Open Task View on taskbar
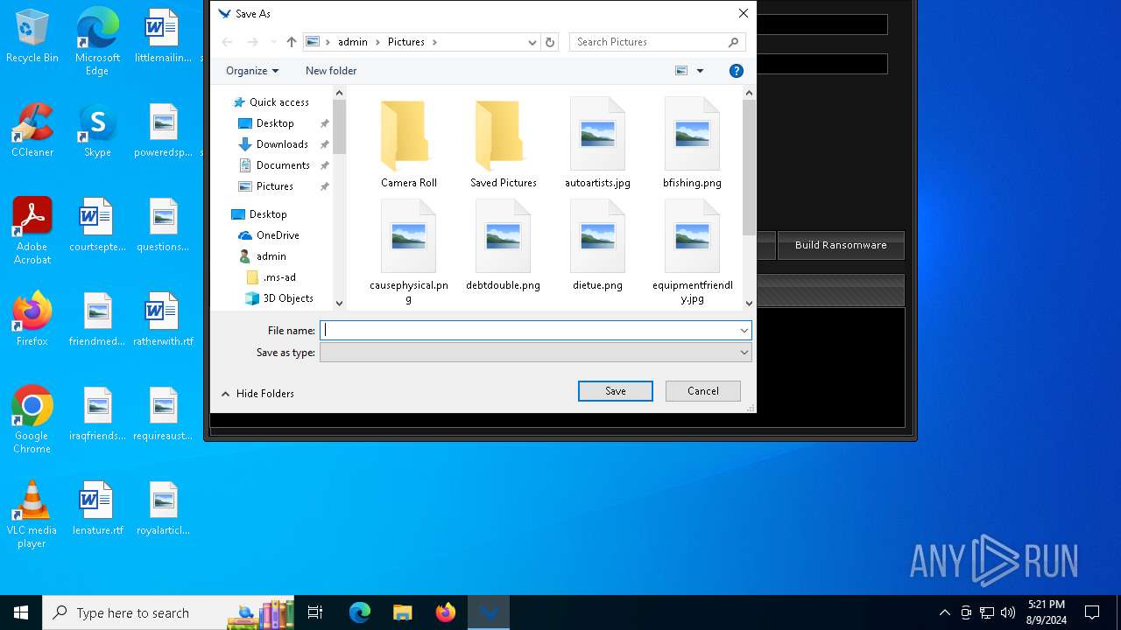The image size is (1121, 630). pos(315,612)
